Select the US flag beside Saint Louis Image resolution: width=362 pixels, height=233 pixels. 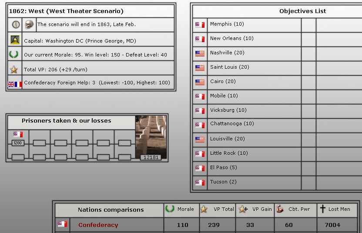coord(200,68)
